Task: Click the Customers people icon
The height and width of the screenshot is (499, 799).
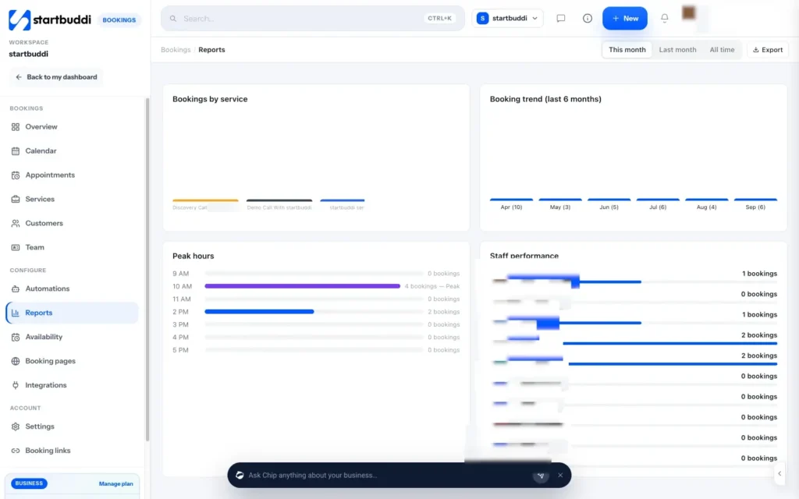Action: [16, 223]
